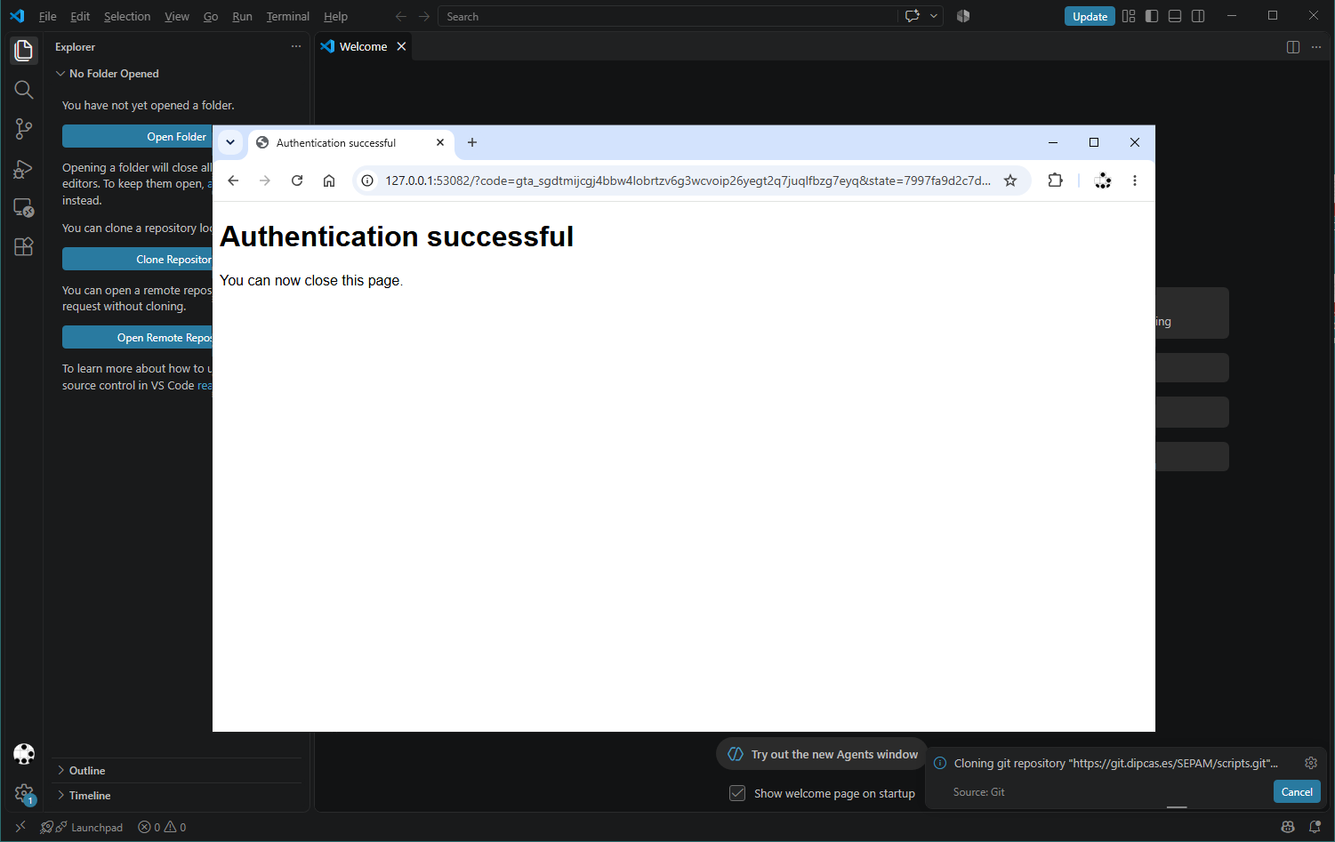Click the browser back arrow
Image resolution: width=1335 pixels, height=842 pixels.
pos(233,180)
